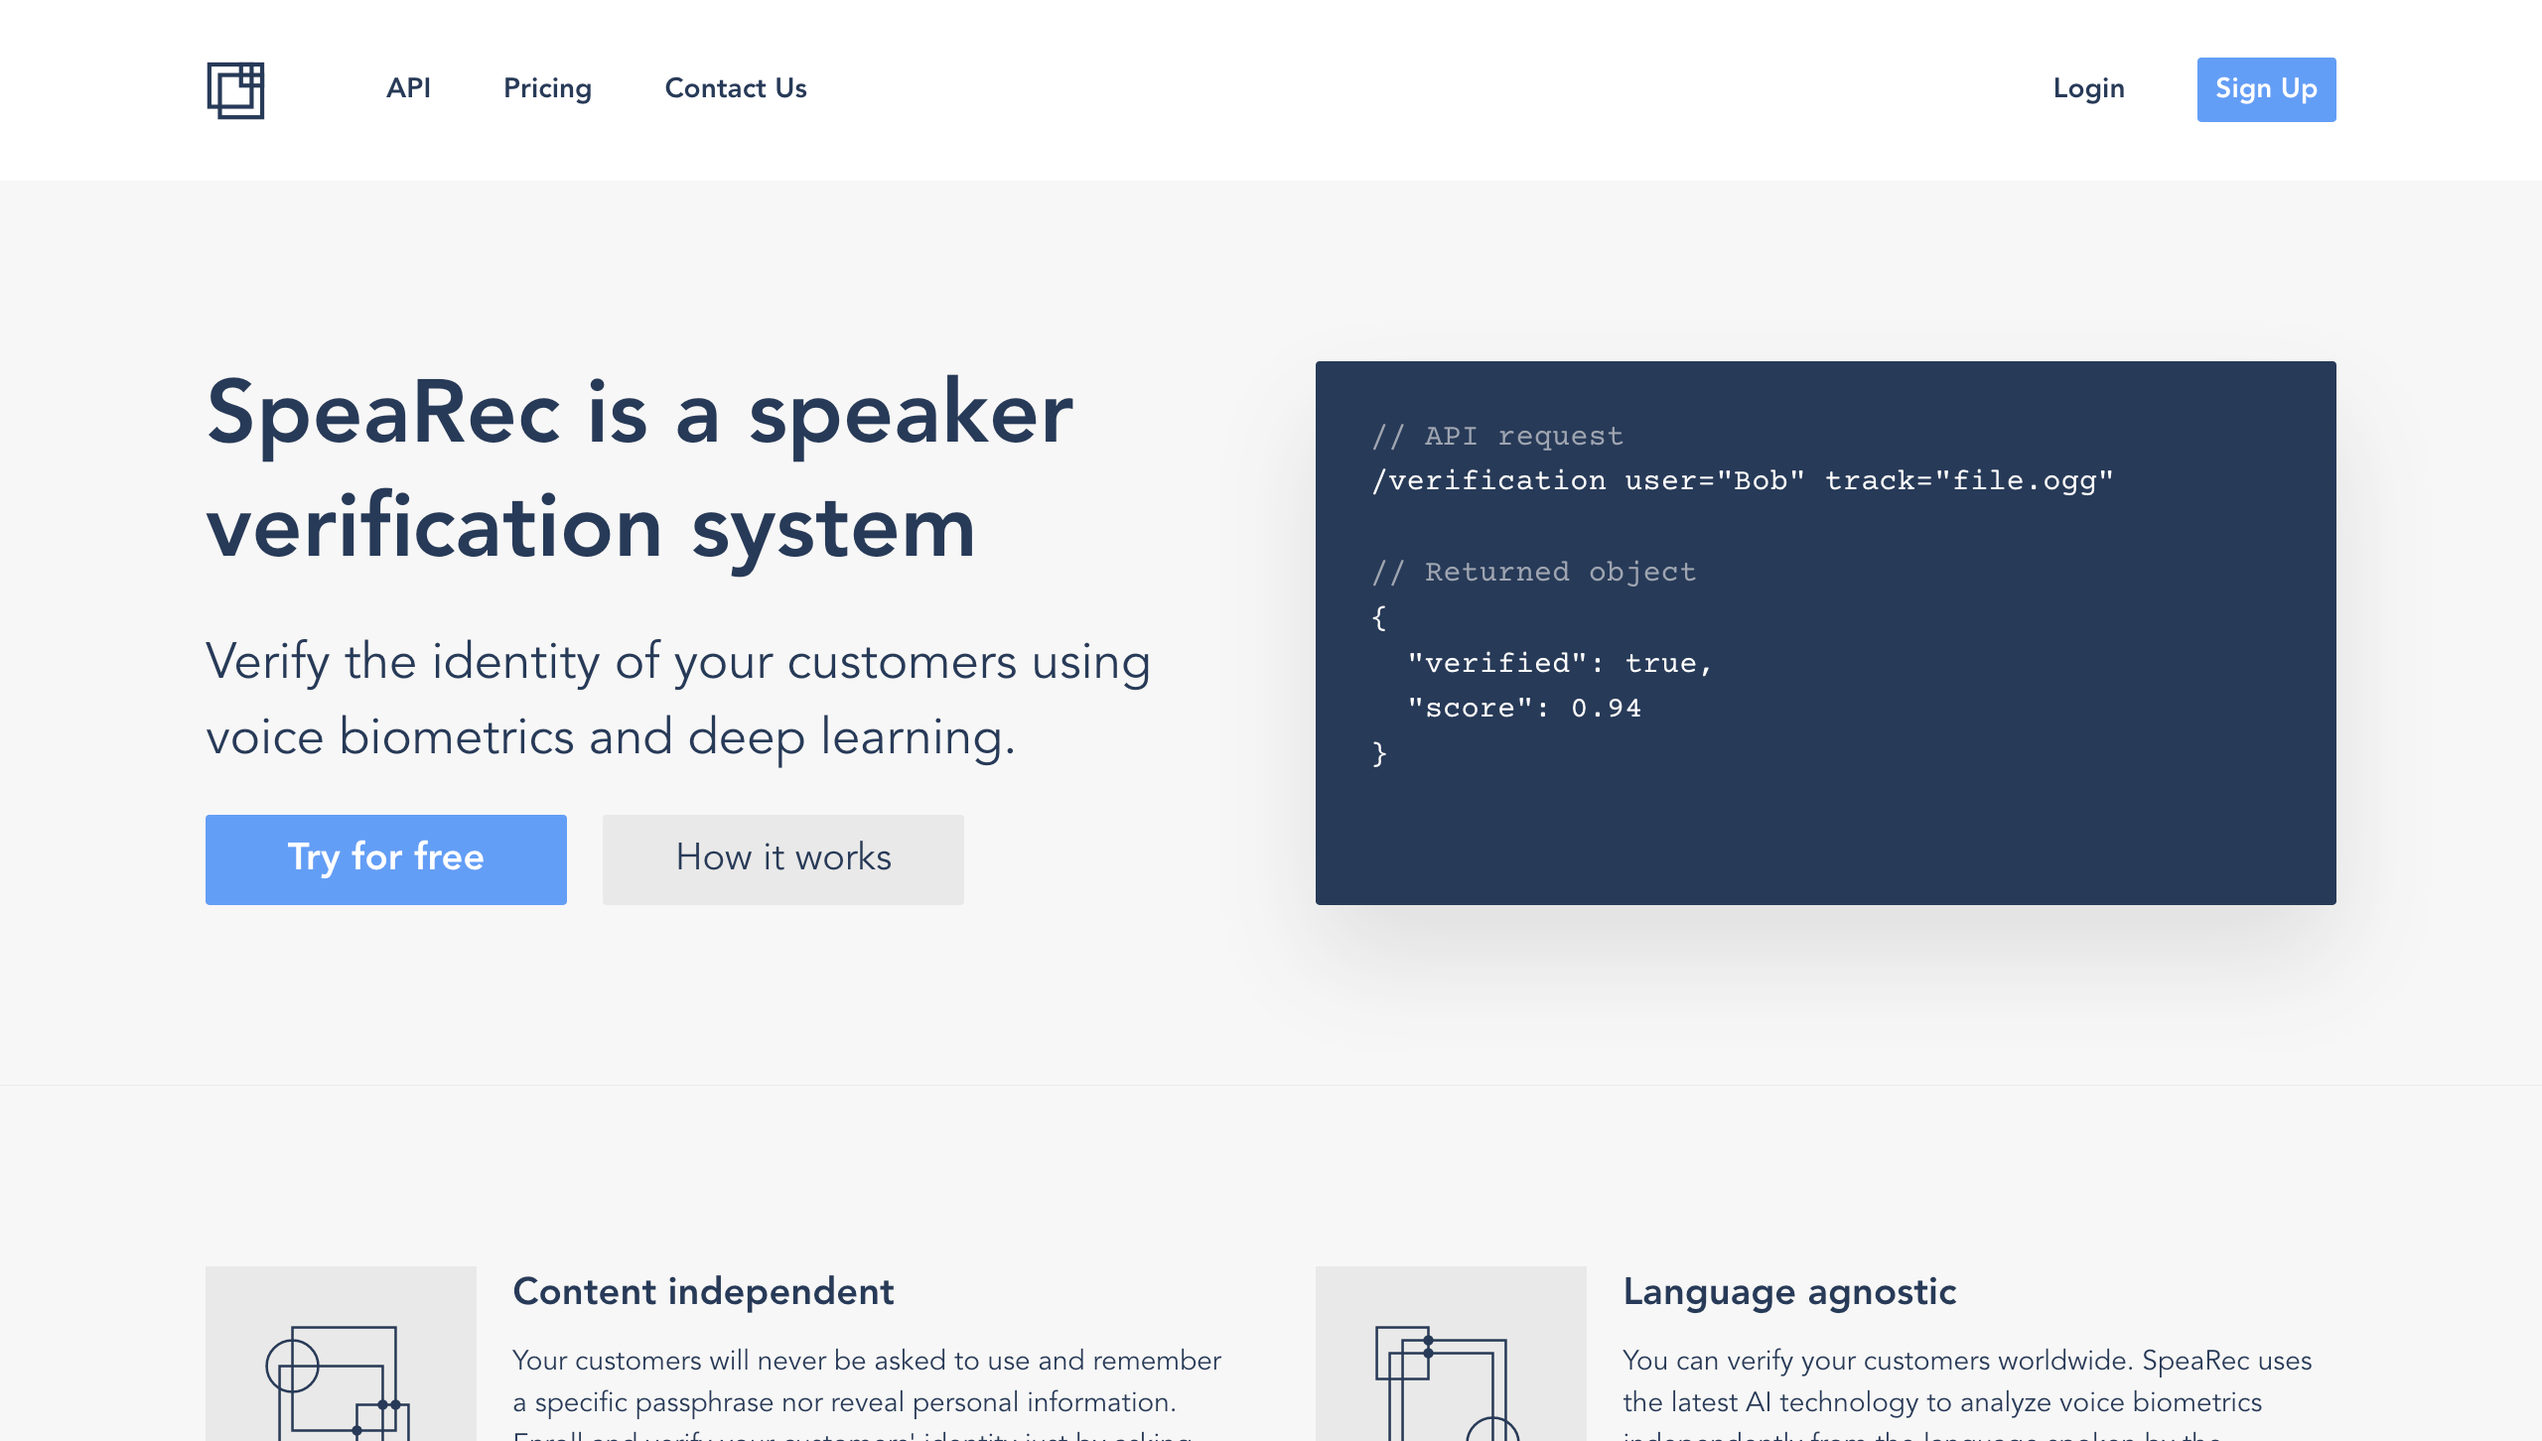Click the 'Content independent' heading
This screenshot has height=1441, width=2542.
tap(703, 1291)
